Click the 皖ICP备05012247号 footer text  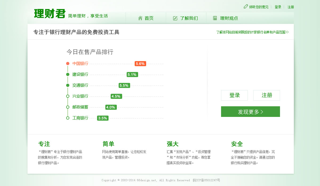click(x=206, y=180)
